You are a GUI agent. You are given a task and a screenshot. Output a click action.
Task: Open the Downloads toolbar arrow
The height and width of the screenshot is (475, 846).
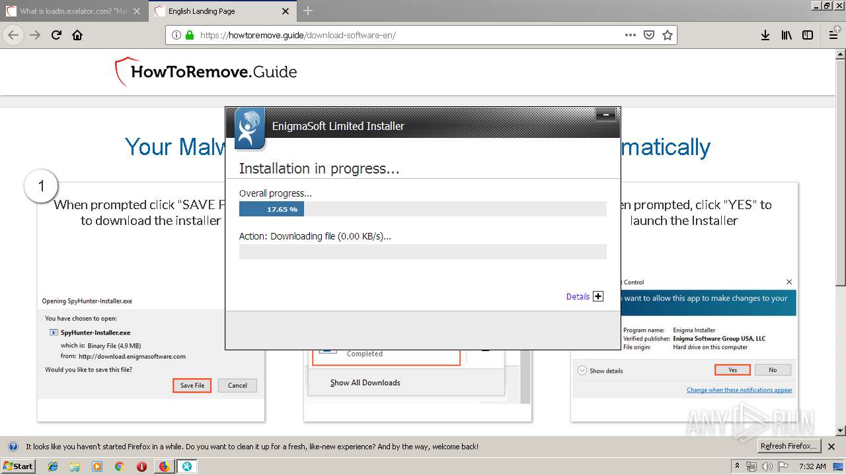tap(765, 35)
